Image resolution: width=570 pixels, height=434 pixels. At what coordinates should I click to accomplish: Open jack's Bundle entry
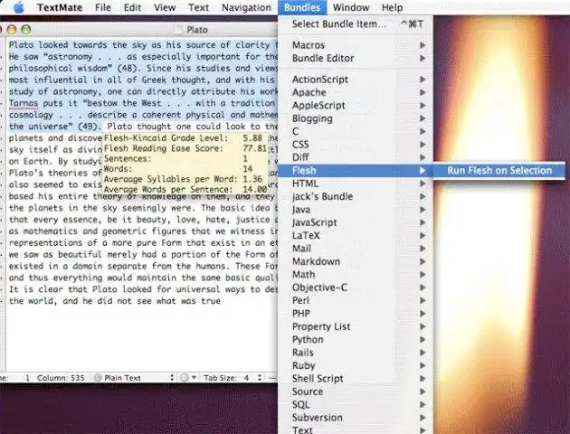(x=356, y=196)
